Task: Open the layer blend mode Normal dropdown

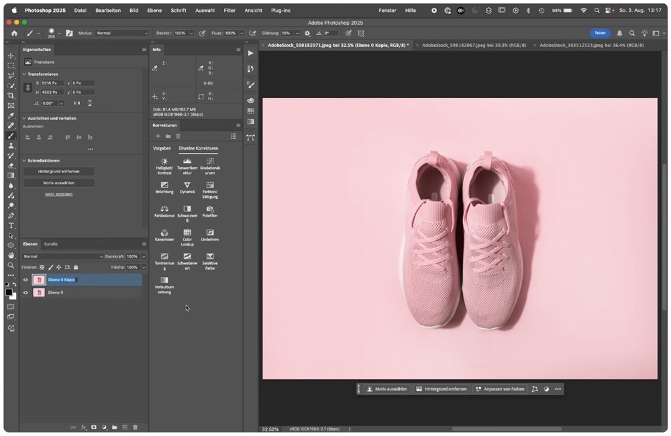Action: point(63,256)
